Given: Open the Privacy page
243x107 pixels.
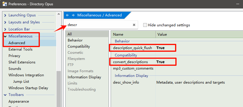Looking at the screenshot, I should click(14, 56).
